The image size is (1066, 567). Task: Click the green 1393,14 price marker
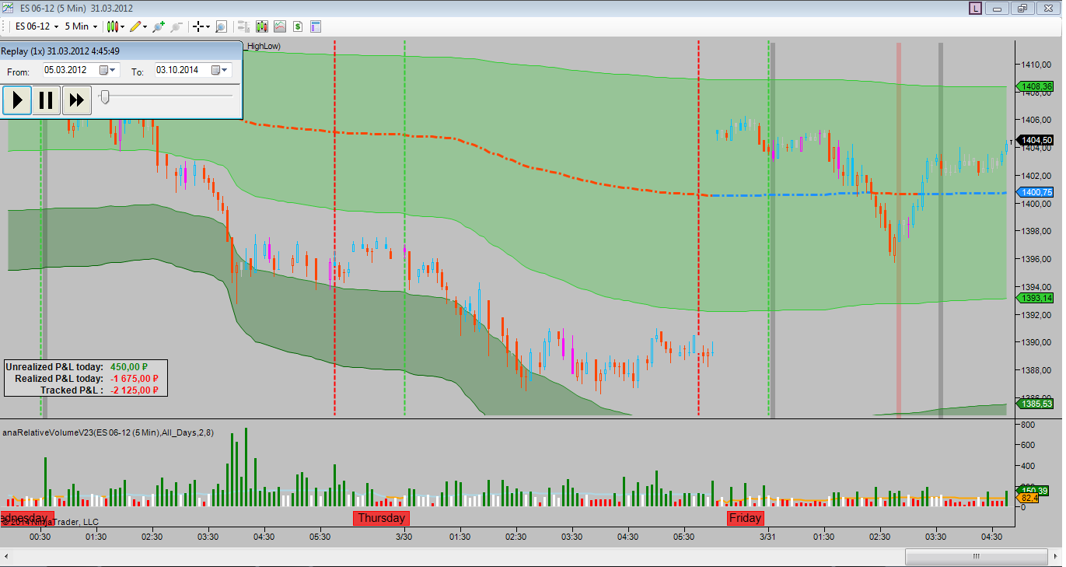[x=1035, y=298]
